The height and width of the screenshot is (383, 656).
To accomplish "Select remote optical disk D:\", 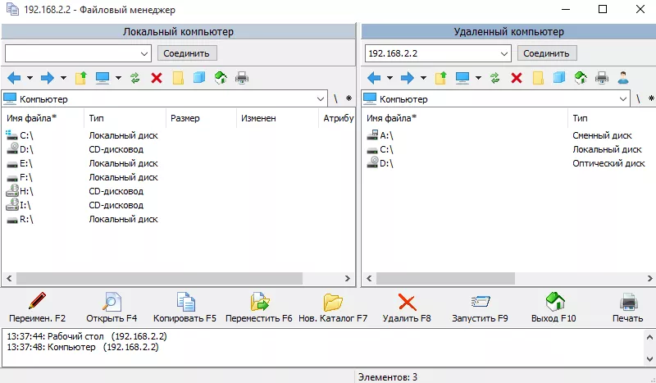I will coord(380,163).
